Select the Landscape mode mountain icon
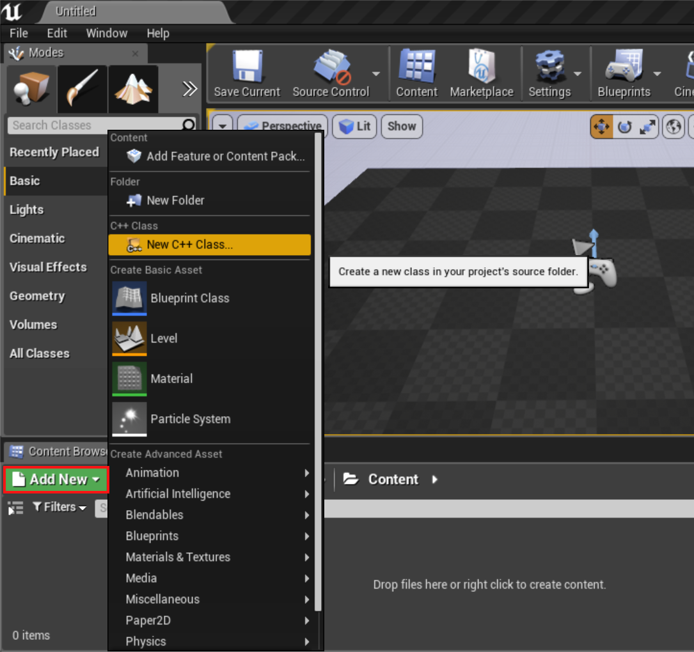 (x=132, y=89)
